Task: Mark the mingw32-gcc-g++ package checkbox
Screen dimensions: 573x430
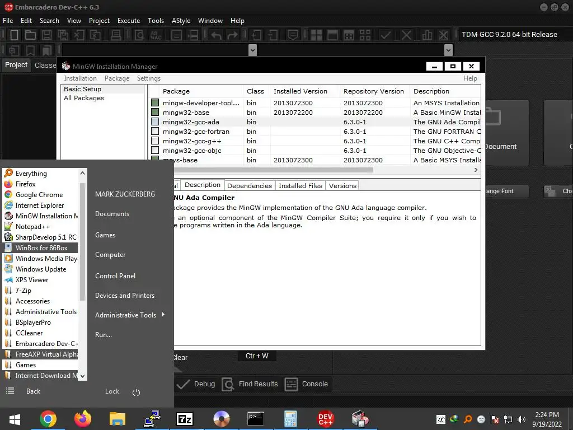Action: click(155, 141)
